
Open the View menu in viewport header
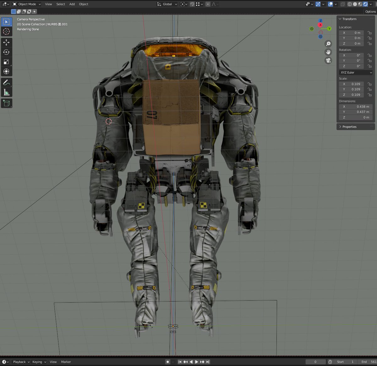[x=48, y=4]
